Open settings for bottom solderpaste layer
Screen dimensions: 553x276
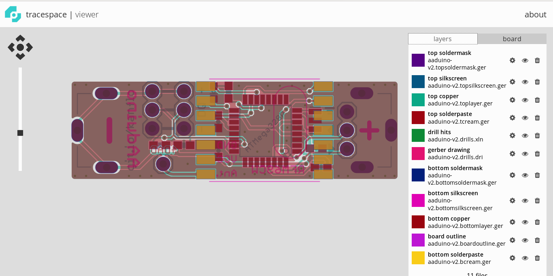coord(512,258)
